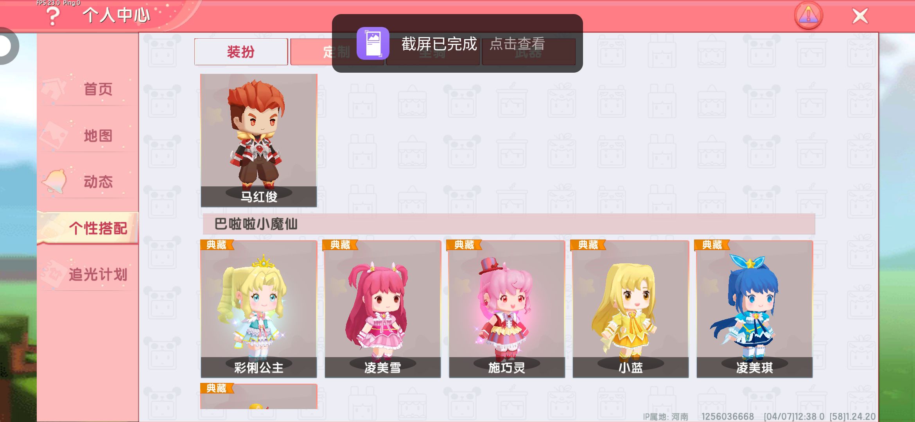Select the 凌美琪 skin card
Viewport: 915px width, 422px height.
coord(755,309)
